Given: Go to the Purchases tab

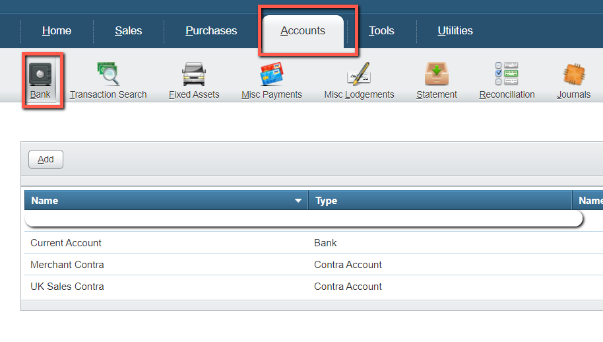Looking at the screenshot, I should (211, 31).
